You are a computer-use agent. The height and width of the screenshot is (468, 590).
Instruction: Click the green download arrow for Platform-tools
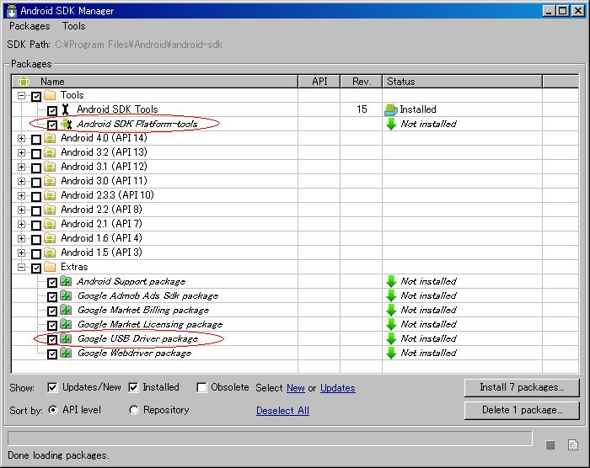click(x=391, y=124)
